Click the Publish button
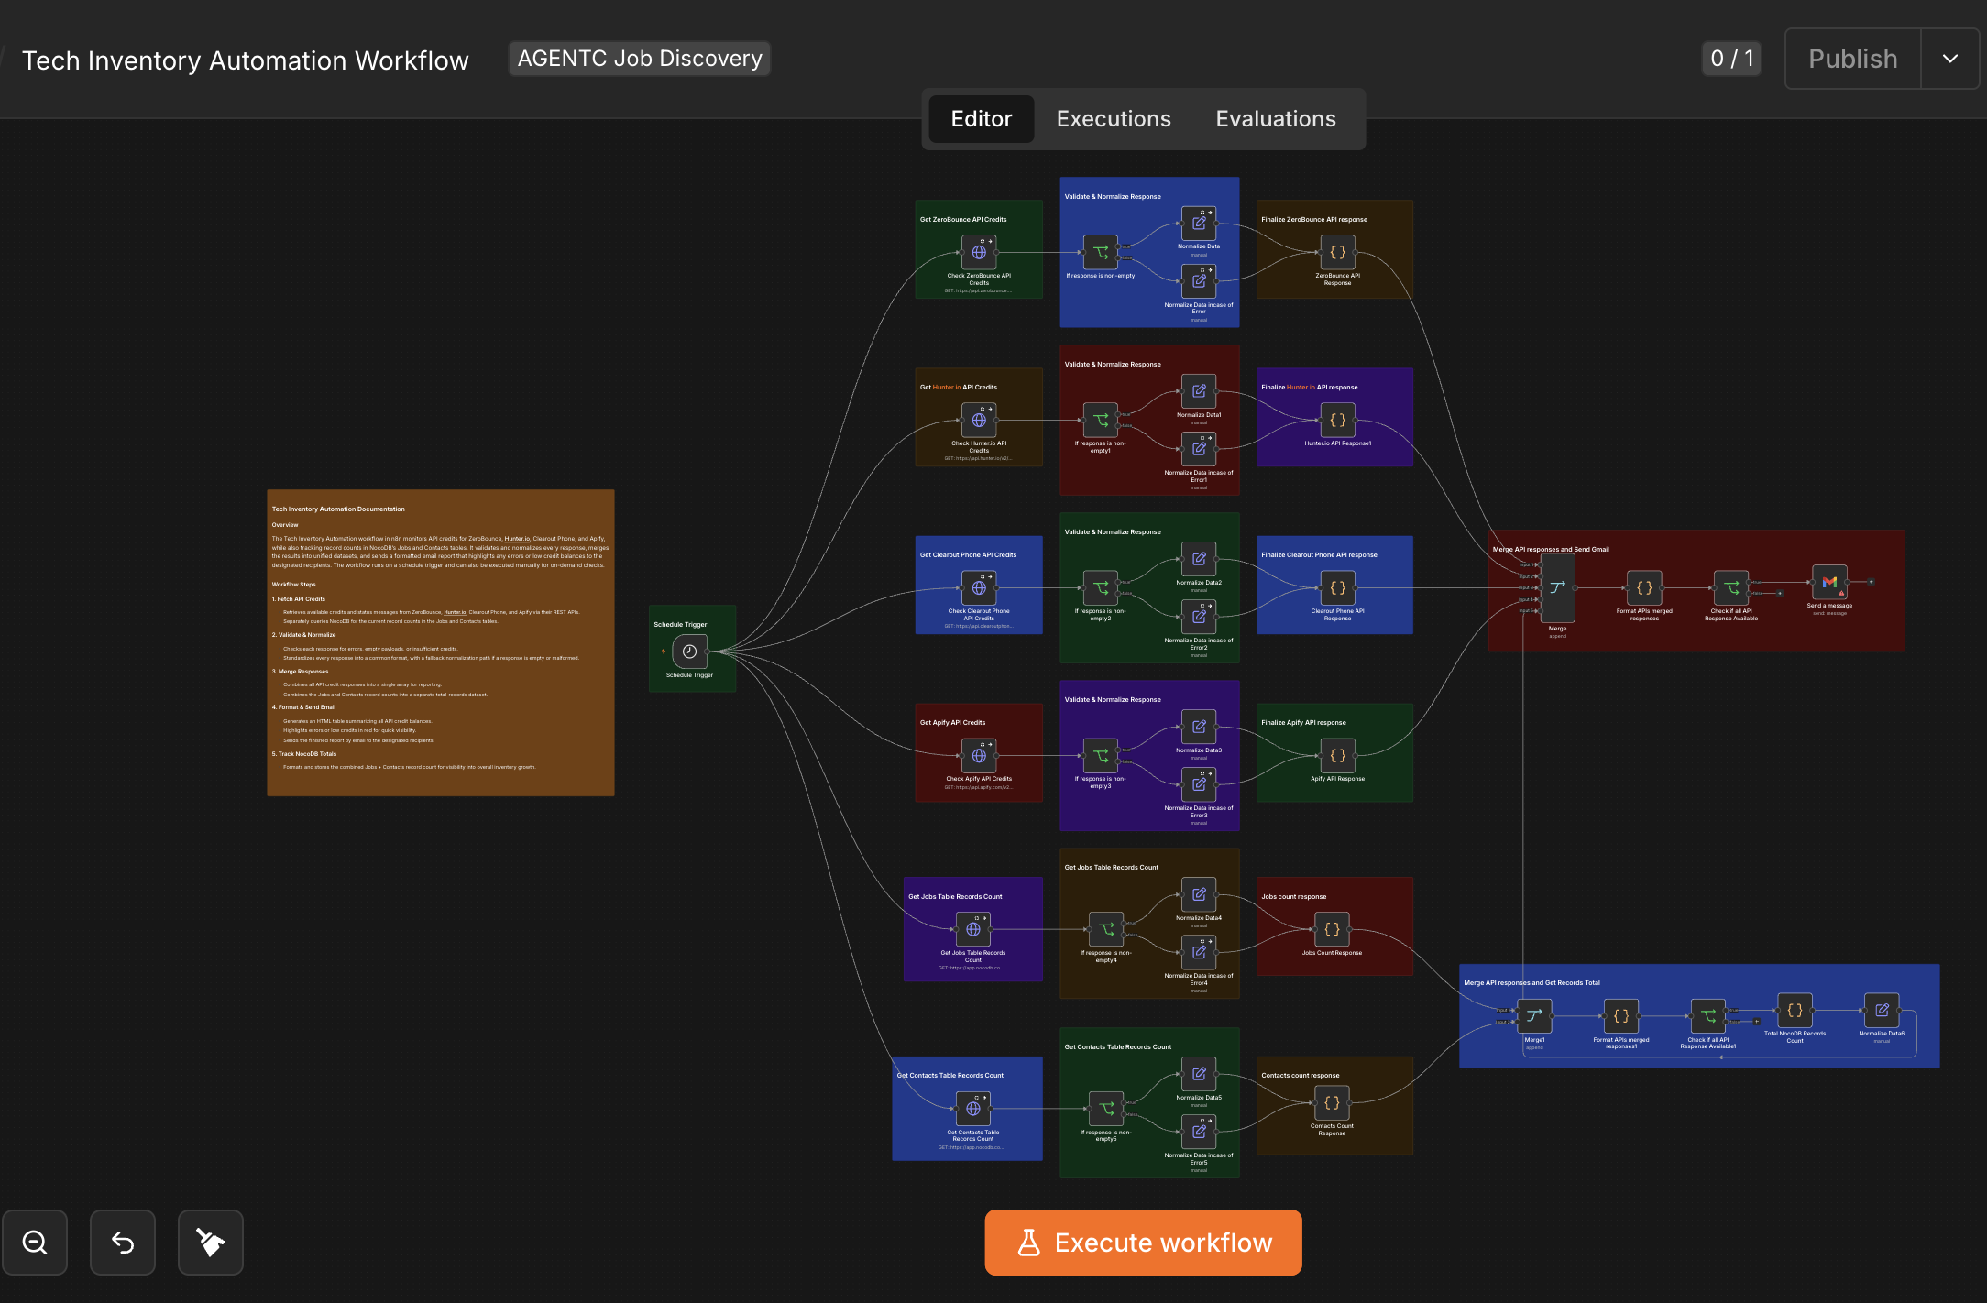Image resolution: width=1987 pixels, height=1303 pixels. click(1852, 59)
